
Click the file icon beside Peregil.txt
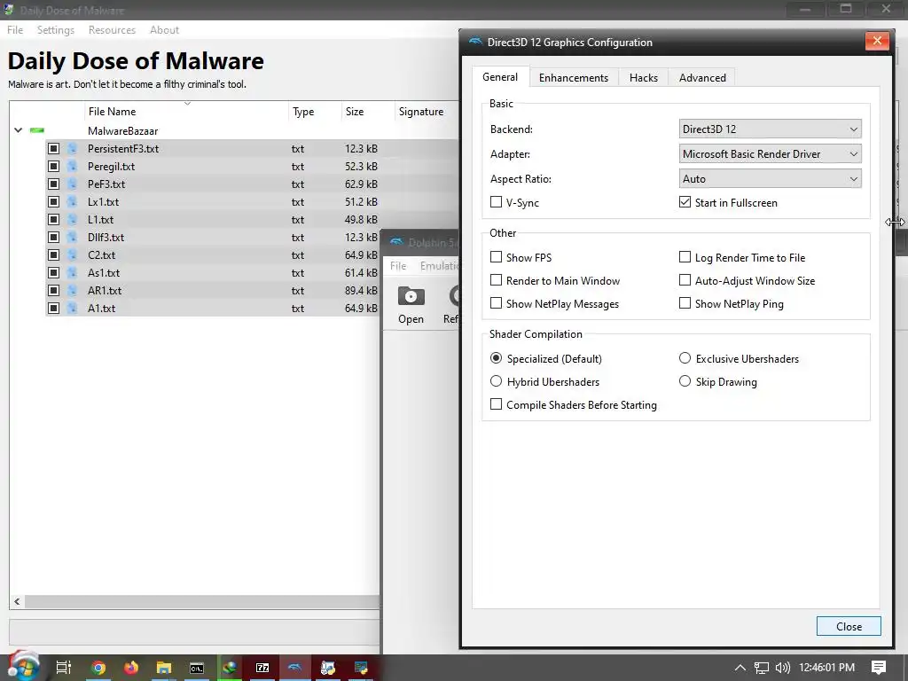pos(72,166)
